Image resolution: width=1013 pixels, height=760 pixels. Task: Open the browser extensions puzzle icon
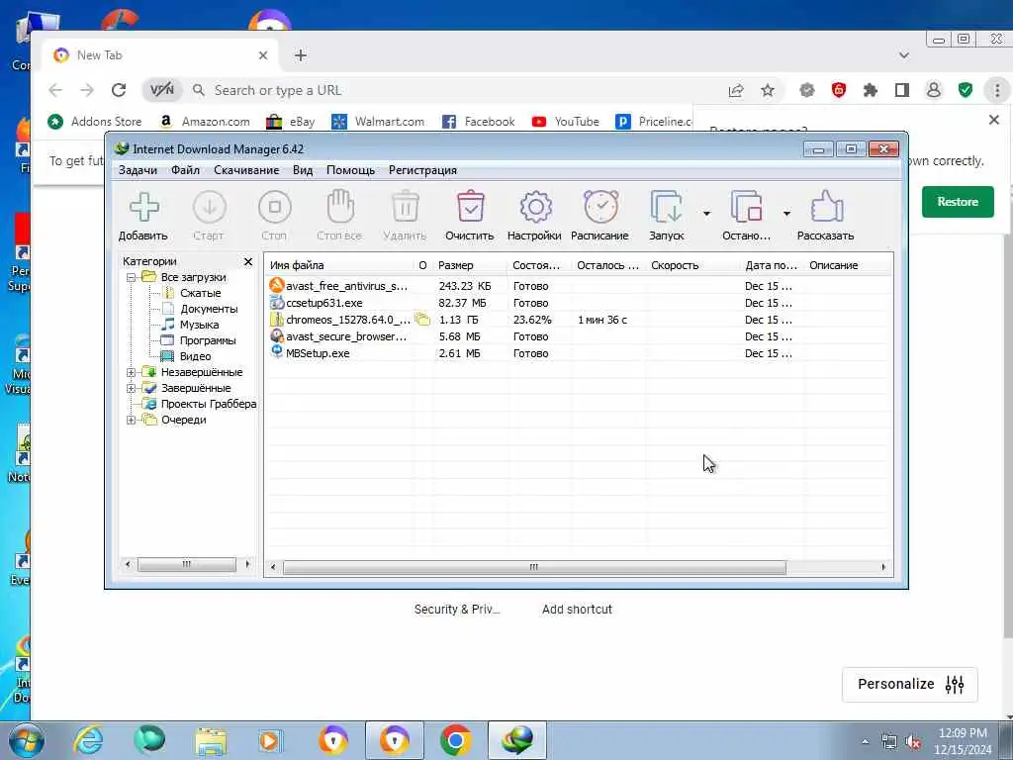point(871,90)
